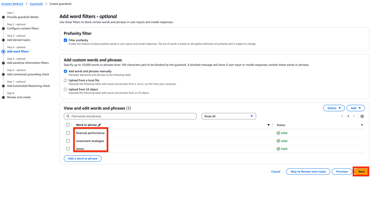This screenshot has width=371, height=221.
Task: Click the green Valid icon next to stocks
Action: pyautogui.click(x=278, y=148)
